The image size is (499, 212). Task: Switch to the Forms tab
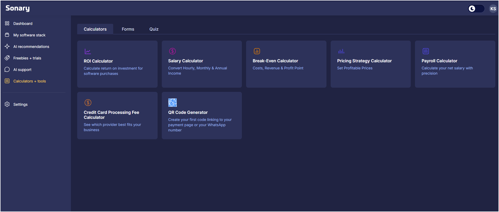[x=128, y=29]
